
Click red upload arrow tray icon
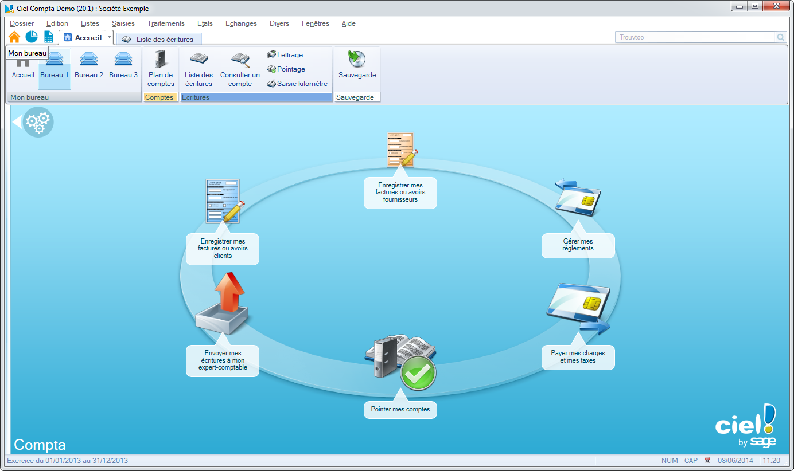[x=223, y=303]
